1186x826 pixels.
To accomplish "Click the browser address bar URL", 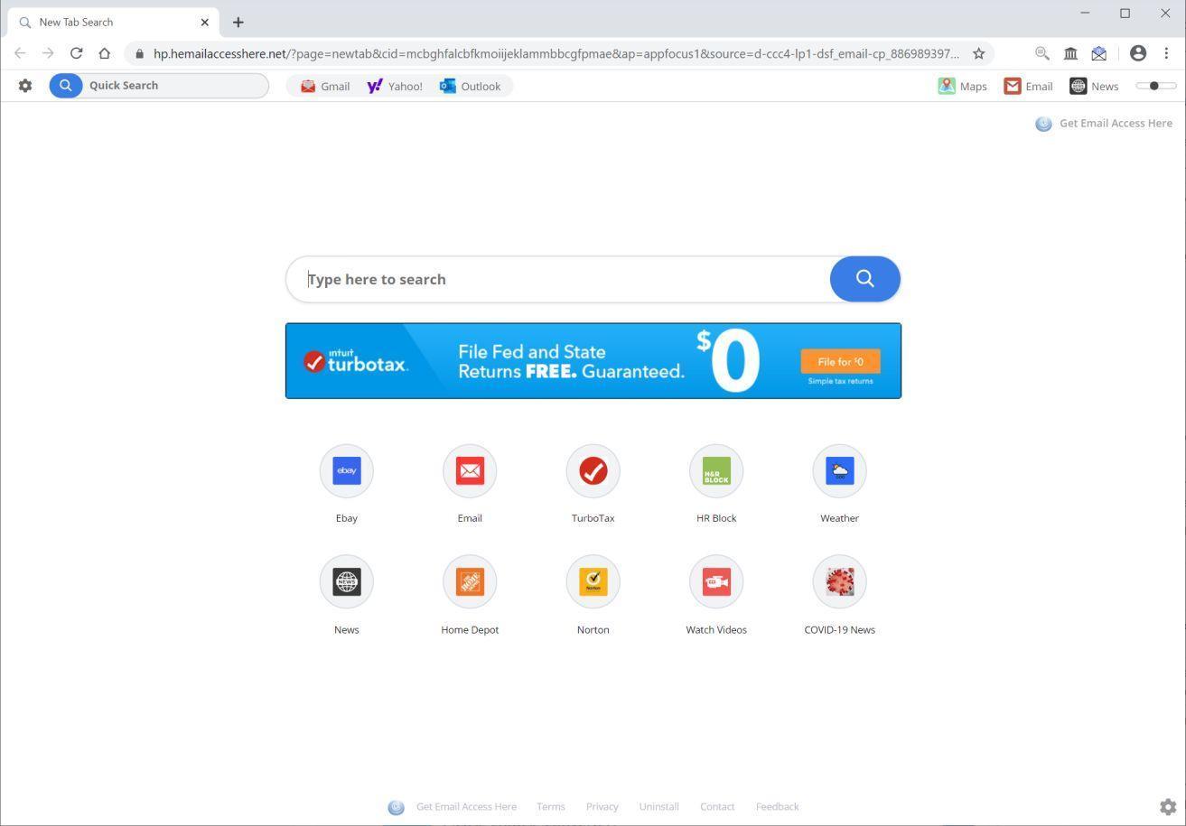I will coord(556,53).
